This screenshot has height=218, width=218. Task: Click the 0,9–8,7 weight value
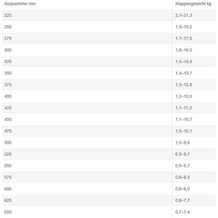pos(182,166)
